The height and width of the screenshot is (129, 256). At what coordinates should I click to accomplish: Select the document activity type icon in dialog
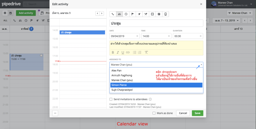click(159, 14)
